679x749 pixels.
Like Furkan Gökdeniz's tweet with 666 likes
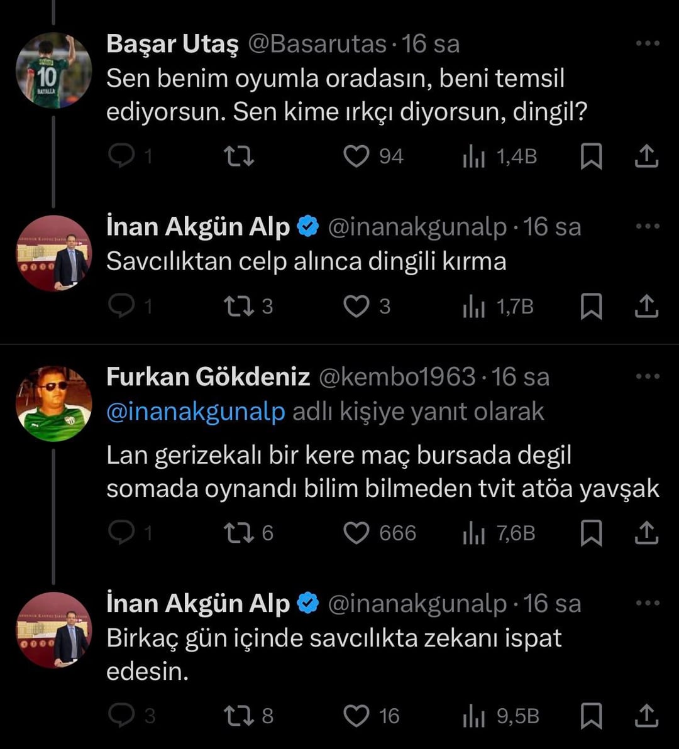356,533
